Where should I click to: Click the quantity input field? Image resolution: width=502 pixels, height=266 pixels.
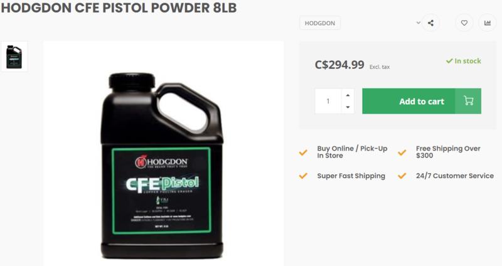click(328, 101)
